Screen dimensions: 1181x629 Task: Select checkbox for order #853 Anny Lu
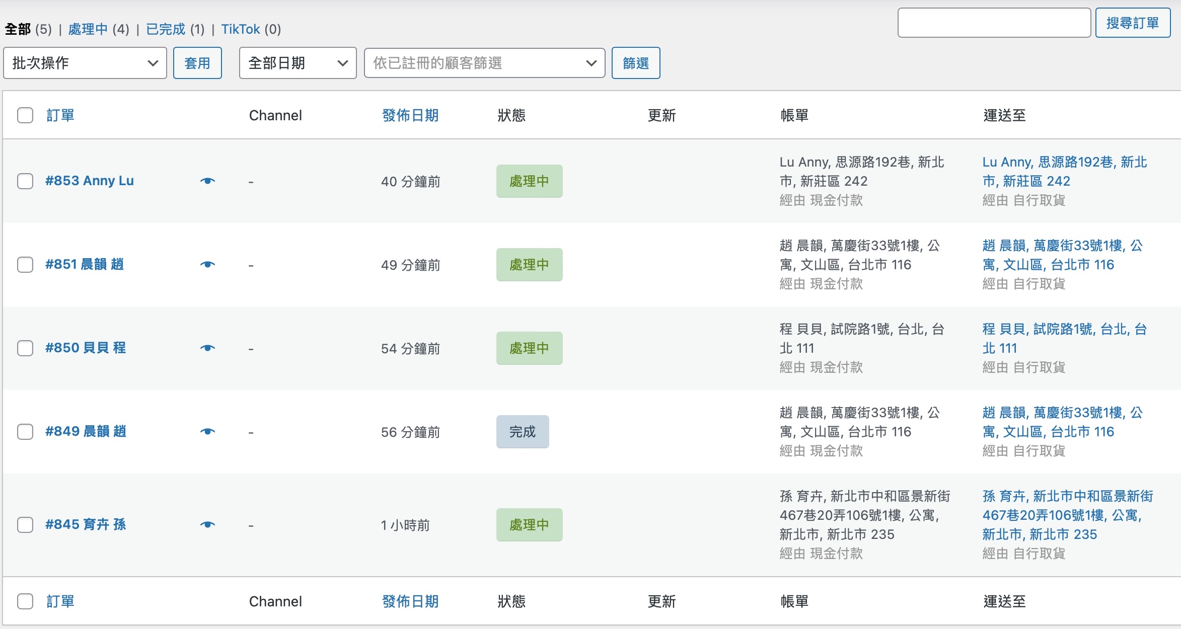tap(25, 181)
